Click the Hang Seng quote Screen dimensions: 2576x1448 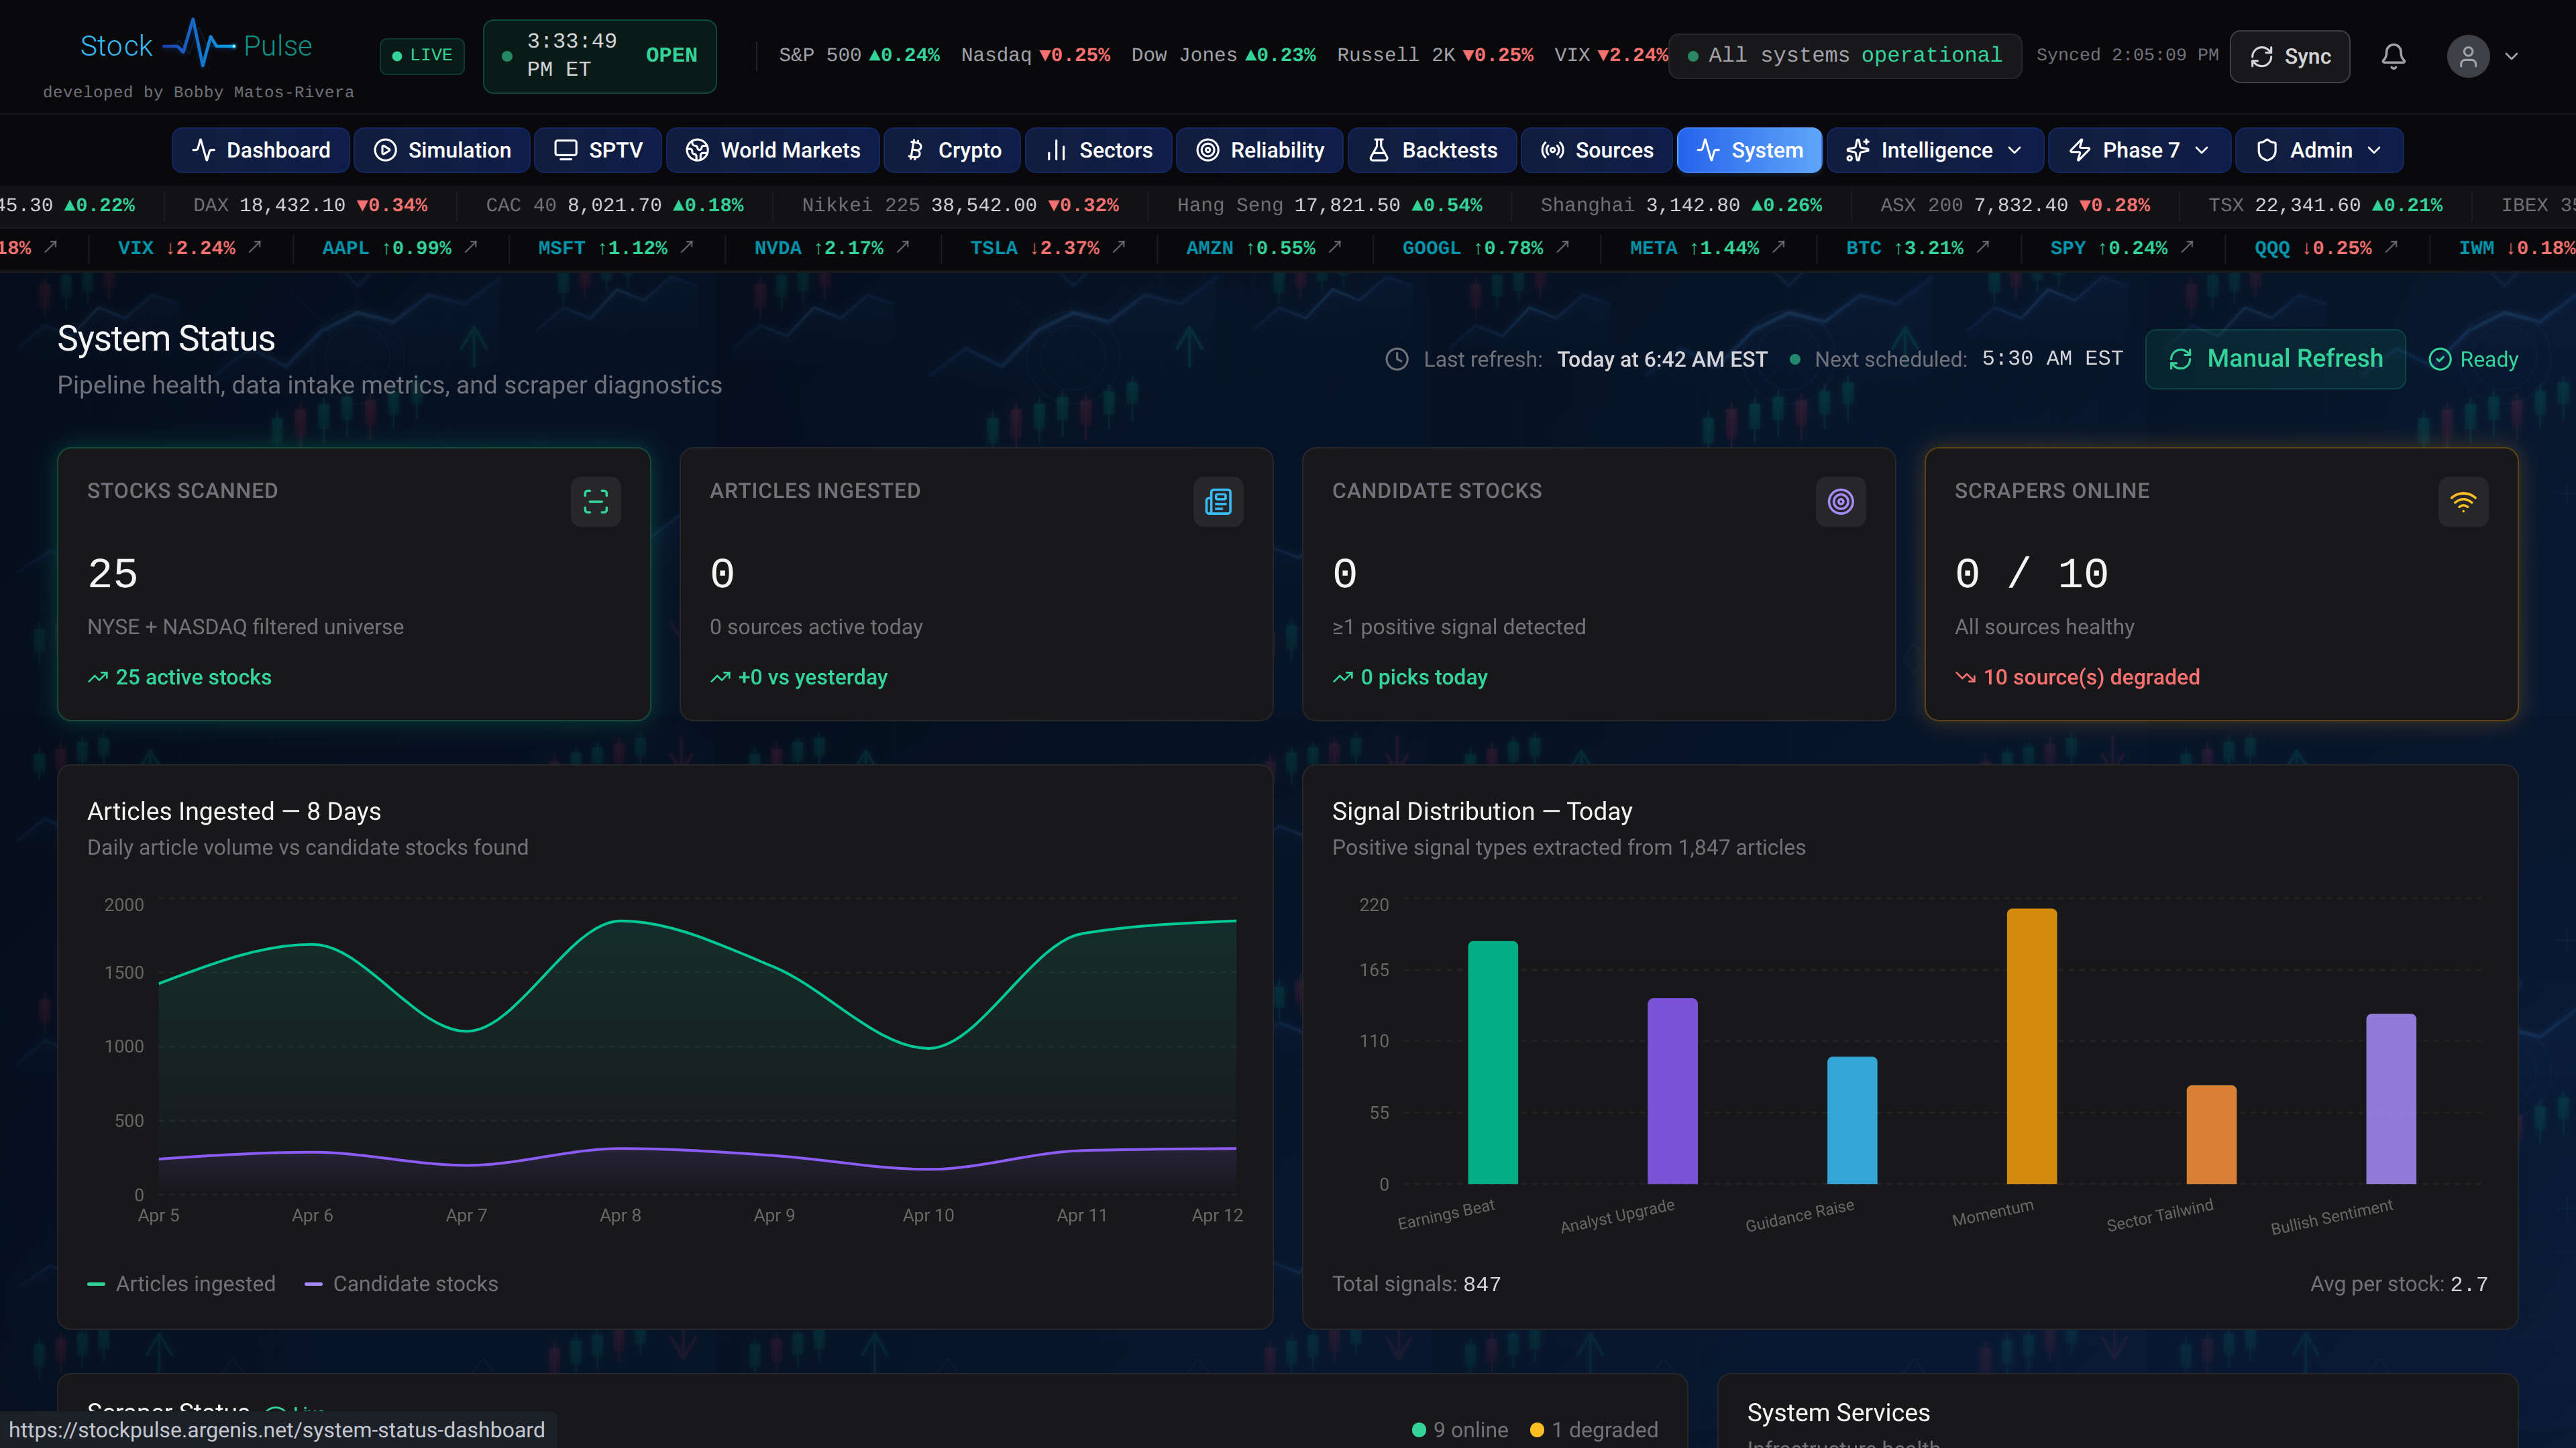click(1329, 205)
